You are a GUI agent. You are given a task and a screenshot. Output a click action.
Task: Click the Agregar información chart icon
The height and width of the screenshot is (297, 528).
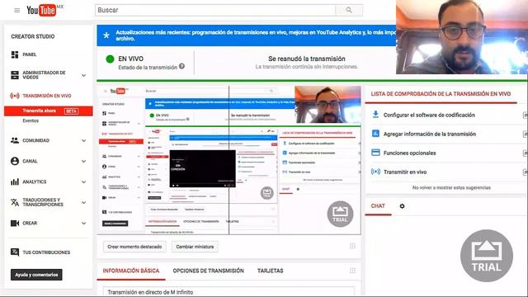375,134
